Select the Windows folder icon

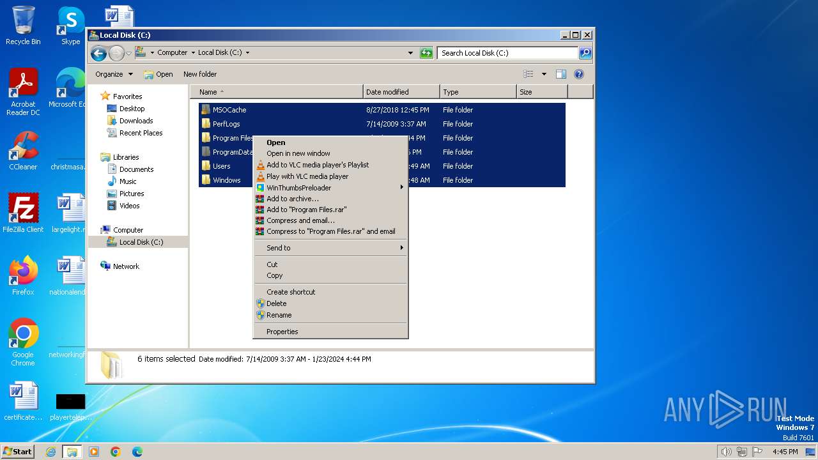pyautogui.click(x=206, y=180)
